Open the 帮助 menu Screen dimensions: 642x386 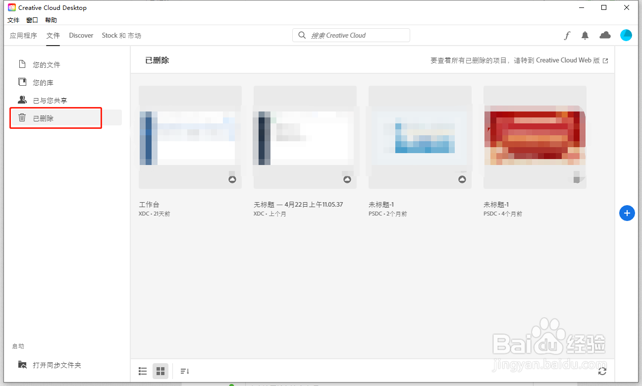[51, 20]
